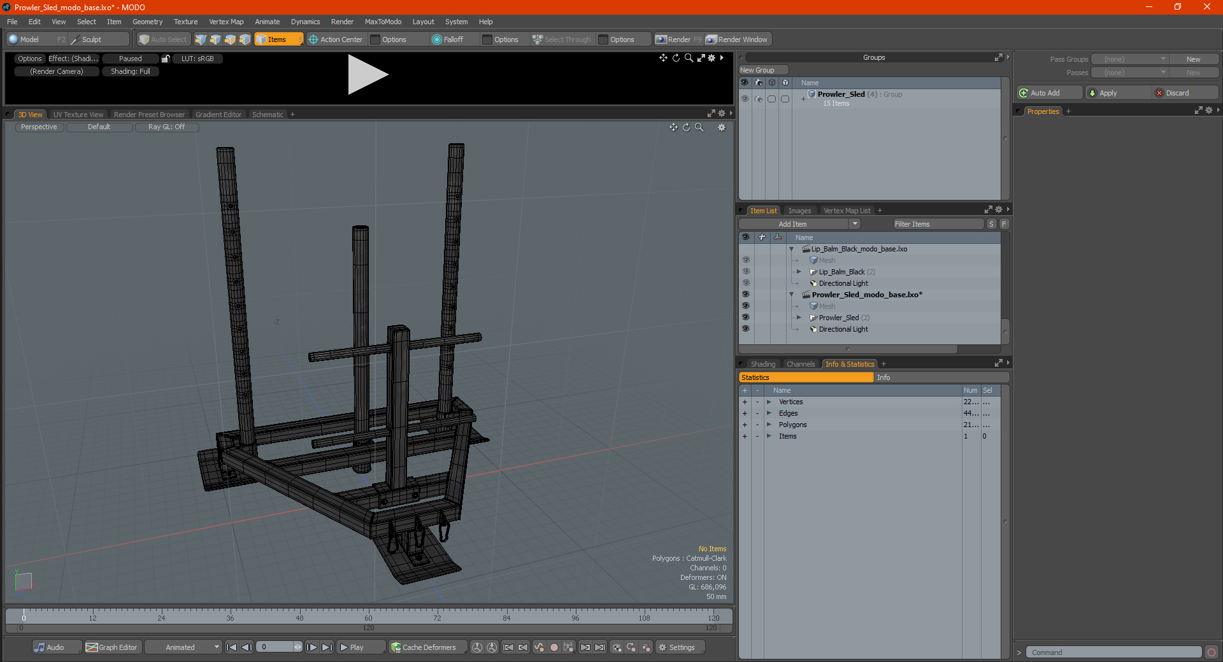Toggle Action Center Options checkbox
The width and height of the screenshot is (1223, 662).
(375, 39)
